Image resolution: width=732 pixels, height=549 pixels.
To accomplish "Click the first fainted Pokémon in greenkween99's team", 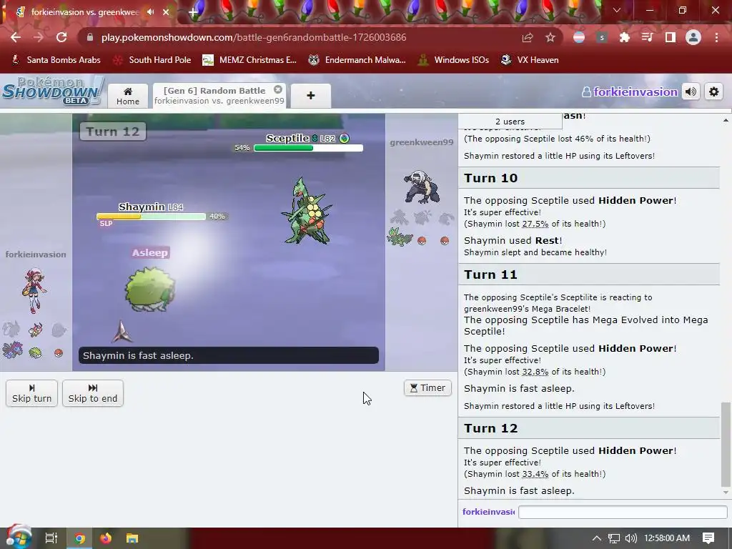I will (x=399, y=217).
